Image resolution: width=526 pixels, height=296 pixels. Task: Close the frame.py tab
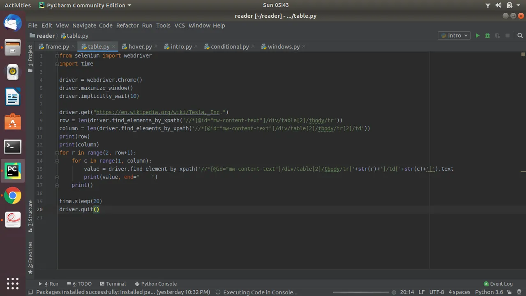73,47
